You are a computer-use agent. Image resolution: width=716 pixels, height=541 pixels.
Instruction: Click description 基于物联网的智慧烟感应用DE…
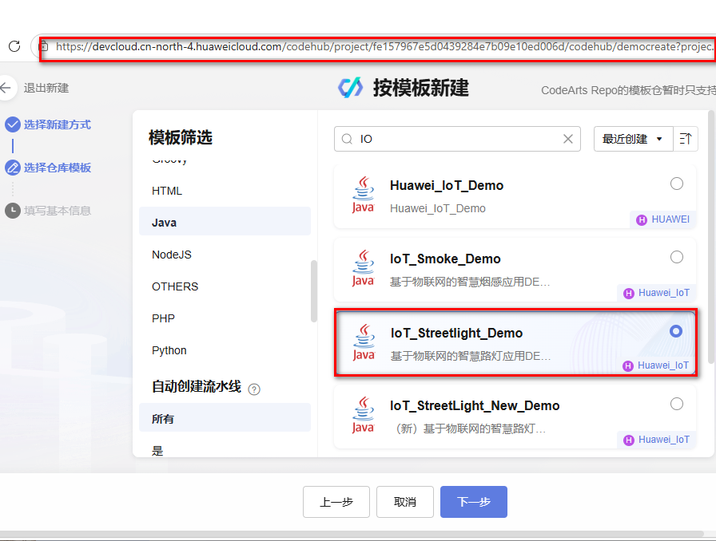click(x=469, y=282)
